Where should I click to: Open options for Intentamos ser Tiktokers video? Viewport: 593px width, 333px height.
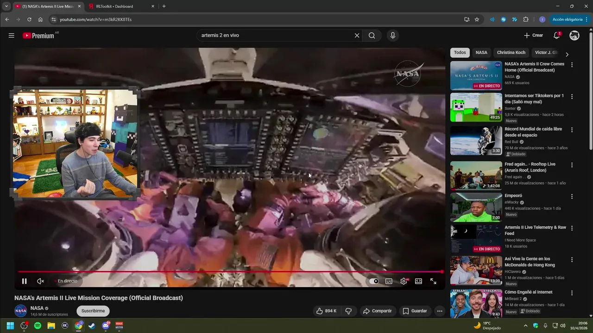(x=572, y=97)
